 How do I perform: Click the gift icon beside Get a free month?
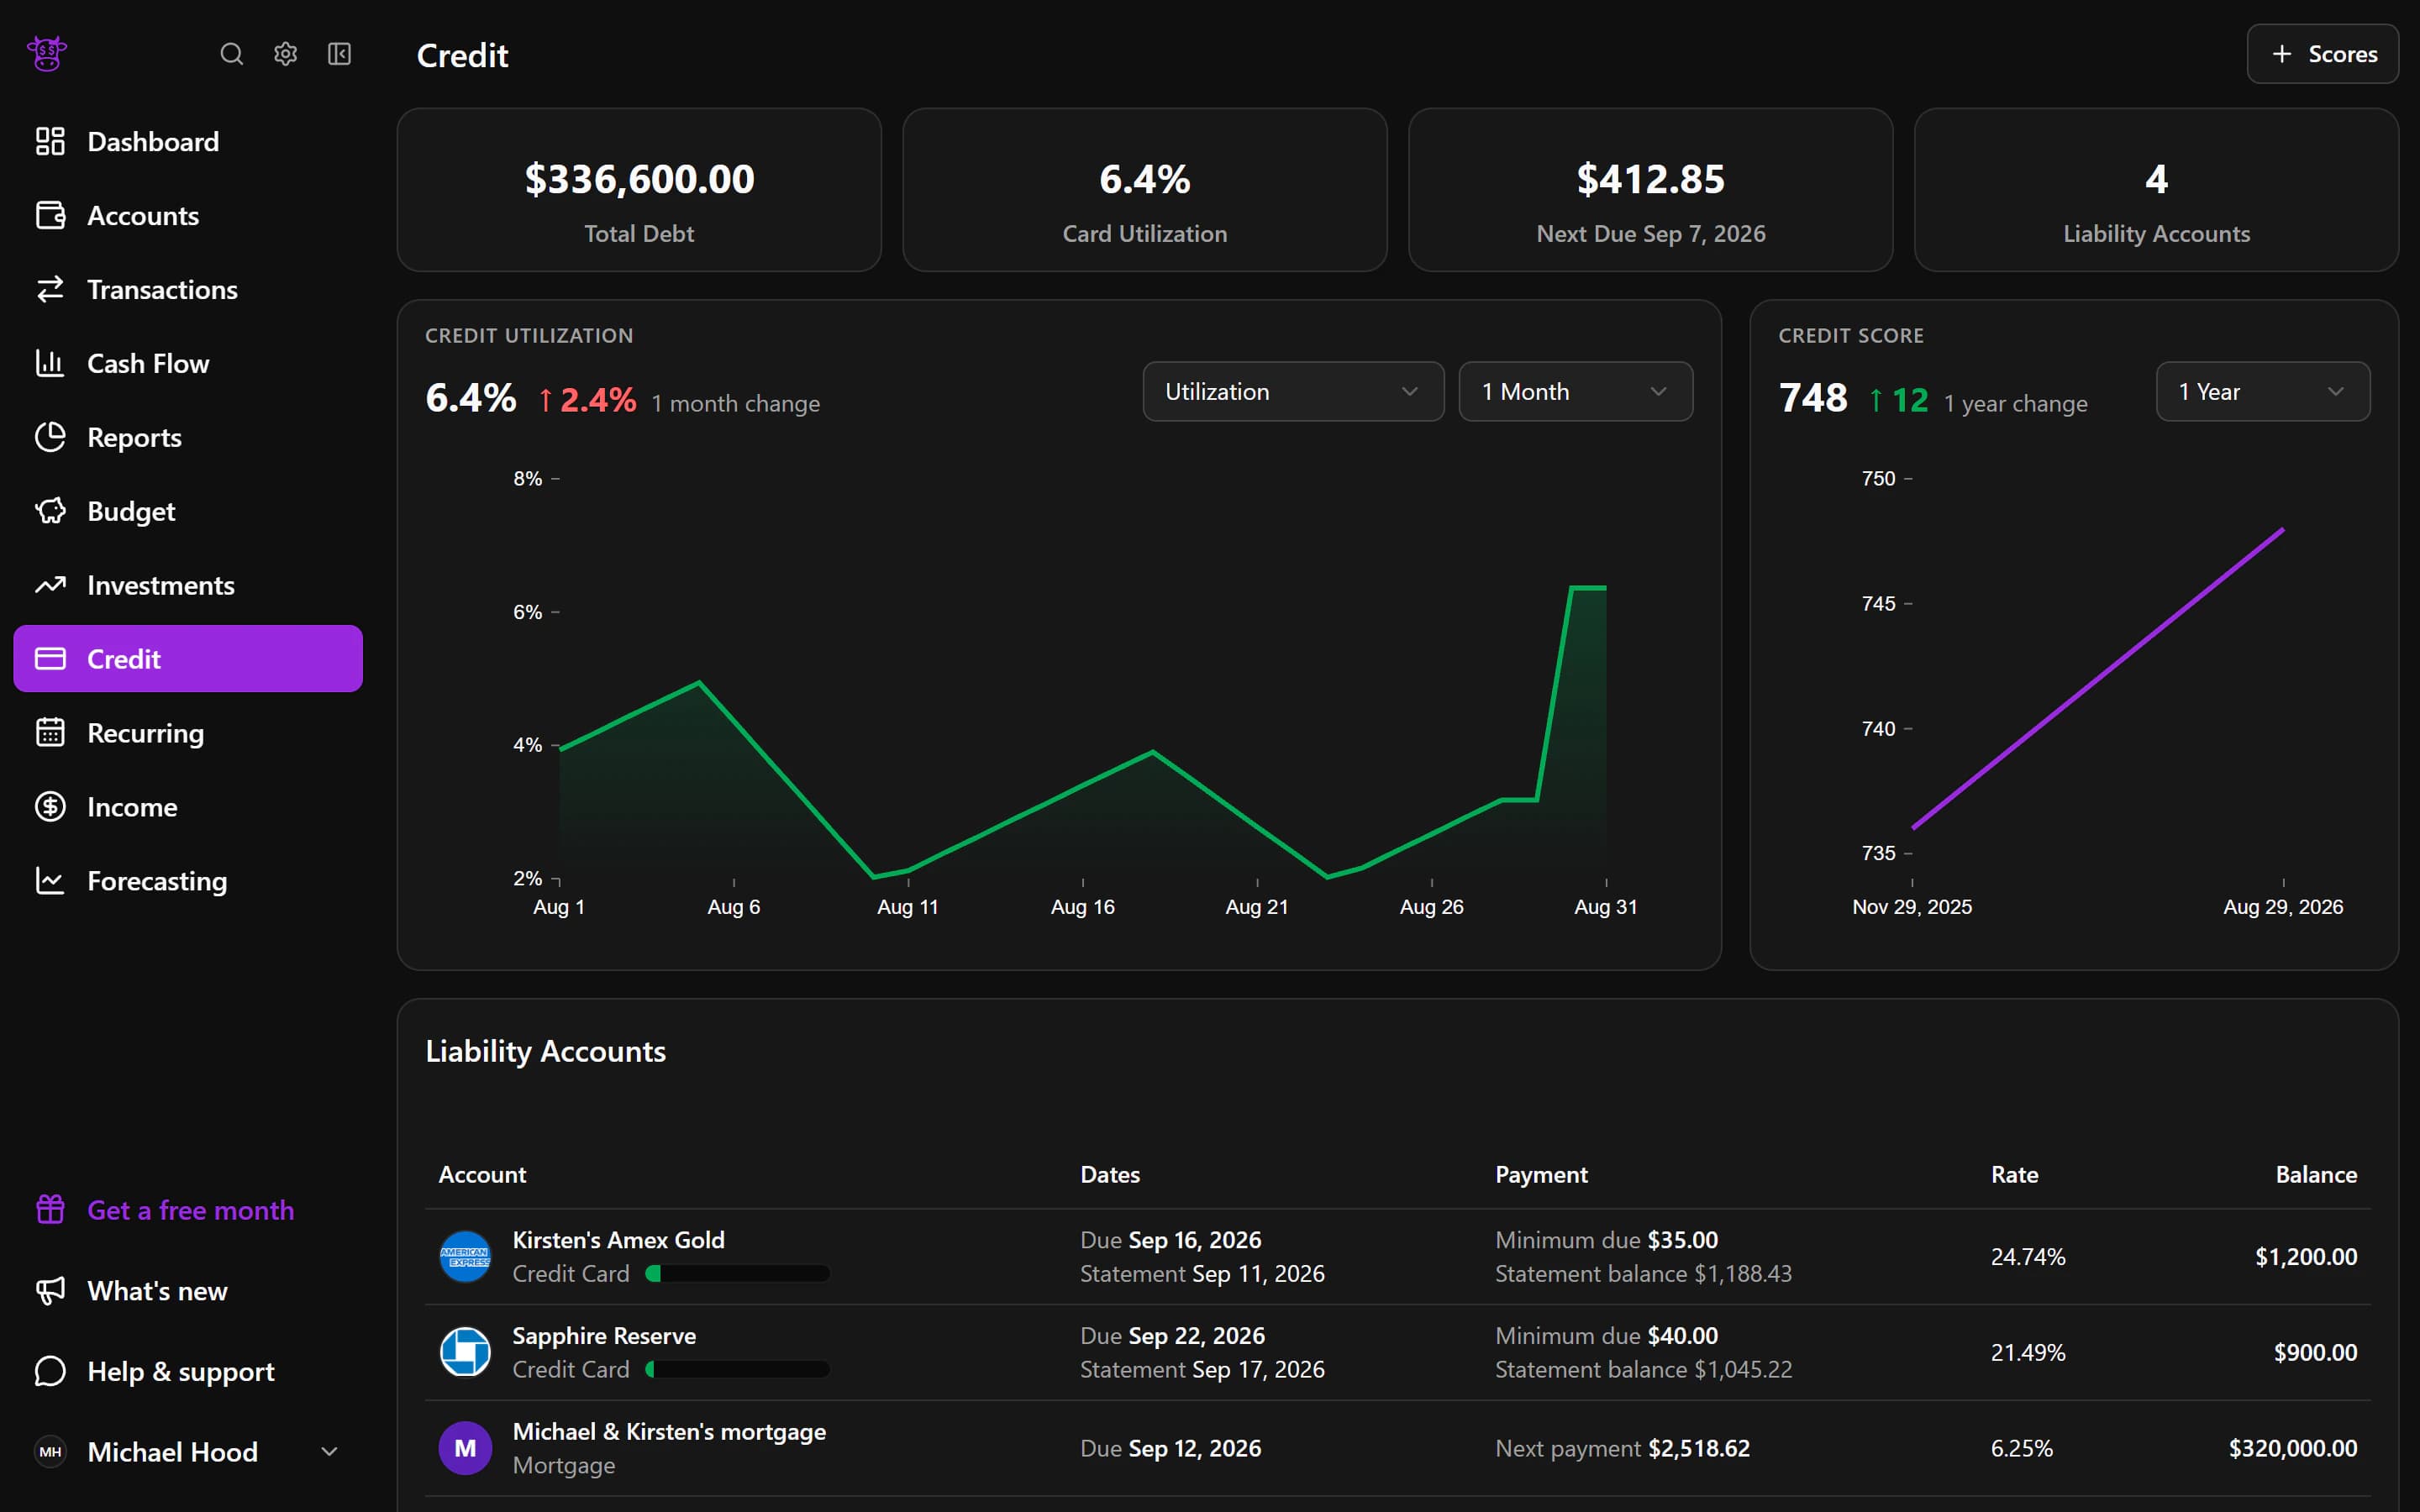[x=50, y=1210]
